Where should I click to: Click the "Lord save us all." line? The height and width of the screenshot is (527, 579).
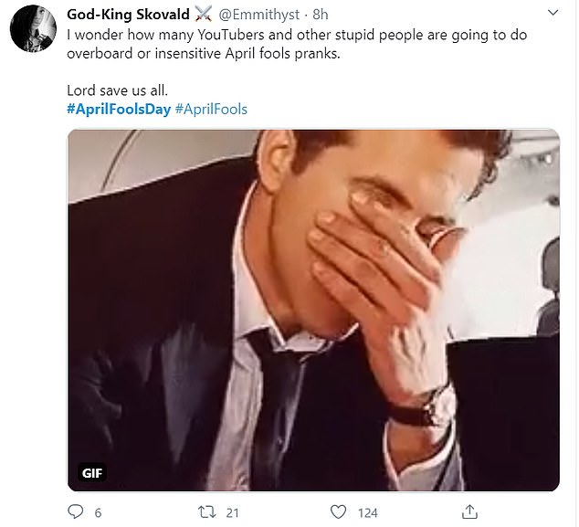(117, 90)
